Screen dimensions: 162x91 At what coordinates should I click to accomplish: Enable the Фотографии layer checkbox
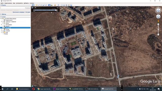coord(3,25)
